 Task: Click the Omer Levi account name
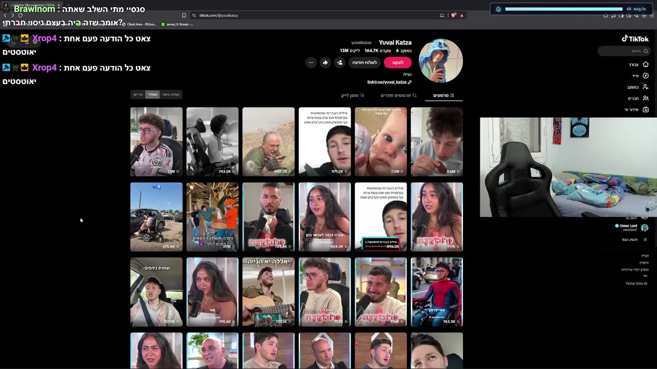[x=628, y=226]
